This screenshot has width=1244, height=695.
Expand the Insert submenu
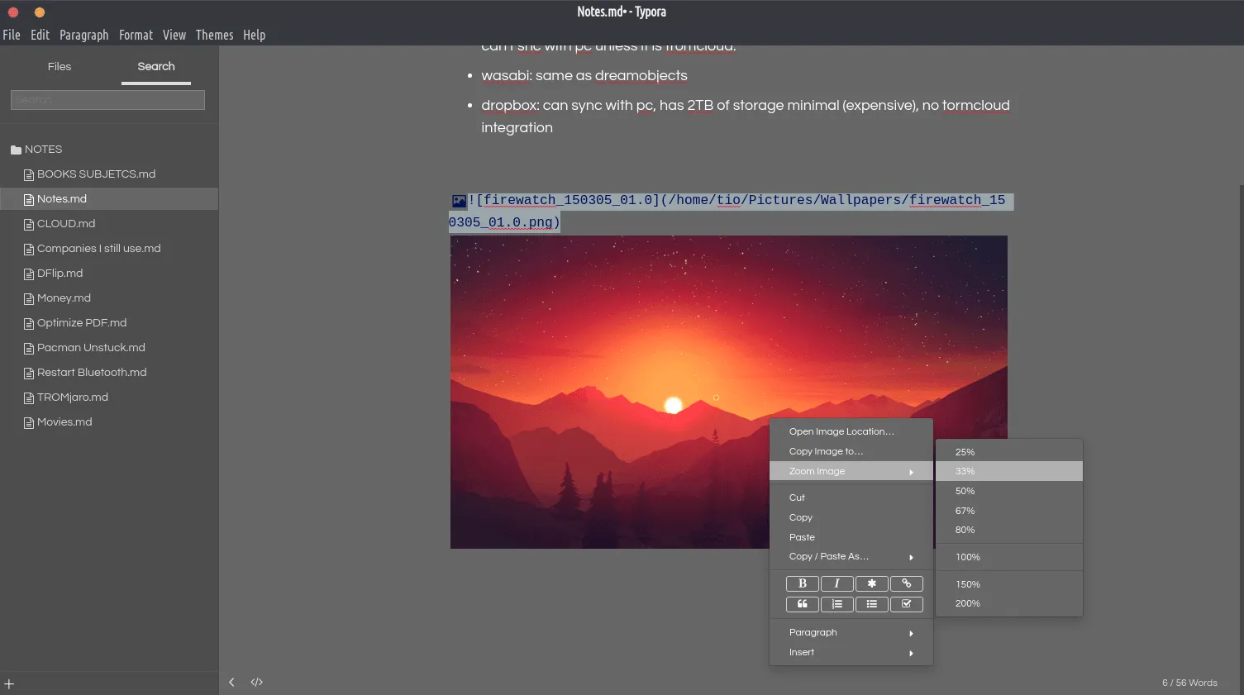click(851, 653)
